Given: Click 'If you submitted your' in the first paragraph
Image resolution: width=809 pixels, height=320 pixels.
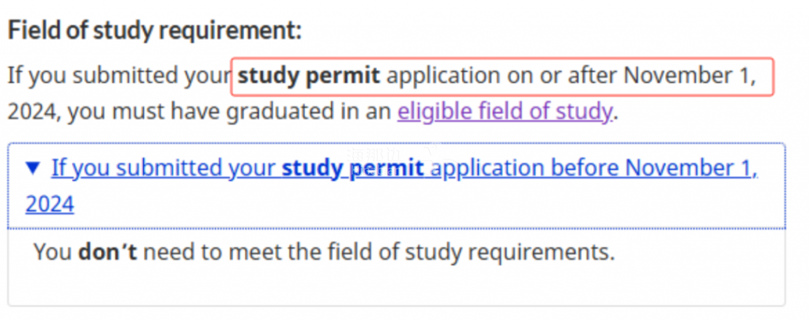Looking at the screenshot, I should click(119, 76).
